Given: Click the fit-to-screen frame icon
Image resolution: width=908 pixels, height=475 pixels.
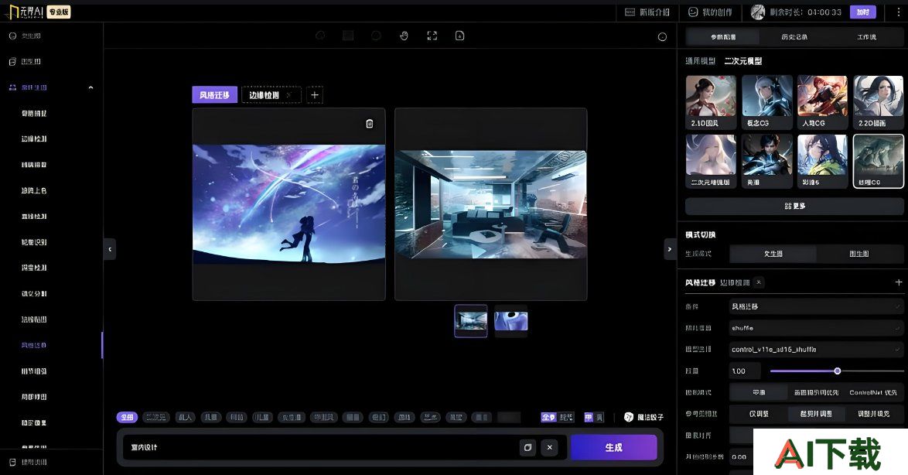Looking at the screenshot, I should 432,36.
